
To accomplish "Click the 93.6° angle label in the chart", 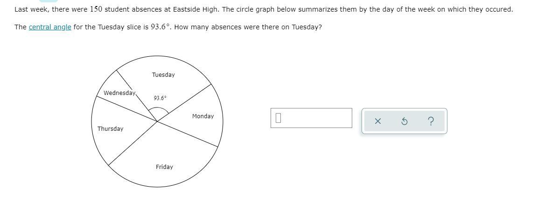I will click(x=160, y=98).
